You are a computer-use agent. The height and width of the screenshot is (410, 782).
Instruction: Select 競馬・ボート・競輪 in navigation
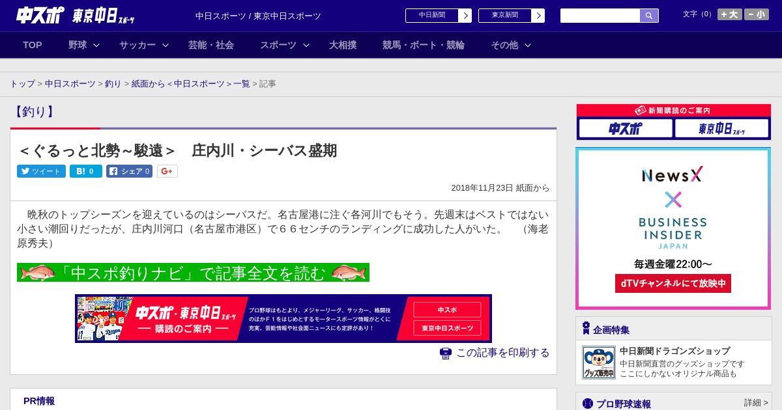(x=424, y=45)
